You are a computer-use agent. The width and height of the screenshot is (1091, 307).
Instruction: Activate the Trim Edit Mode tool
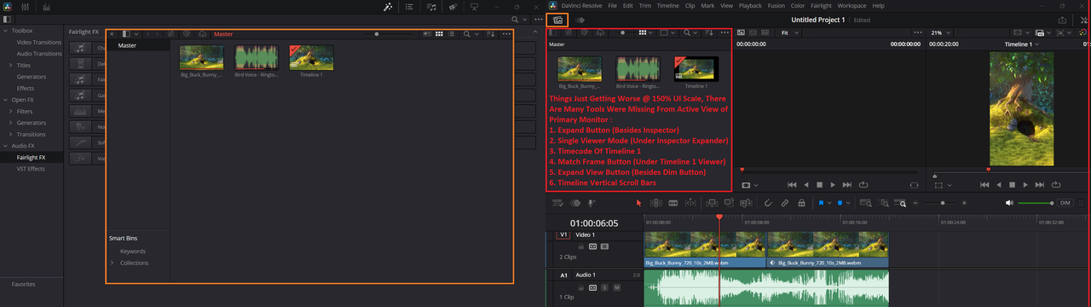tap(655, 202)
